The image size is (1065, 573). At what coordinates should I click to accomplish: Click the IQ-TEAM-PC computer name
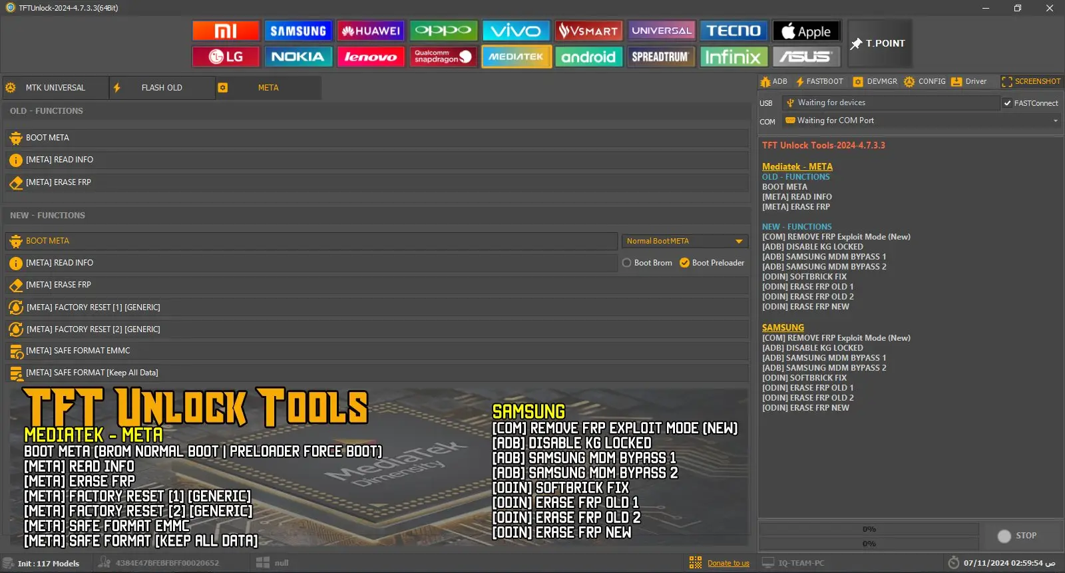click(x=801, y=563)
